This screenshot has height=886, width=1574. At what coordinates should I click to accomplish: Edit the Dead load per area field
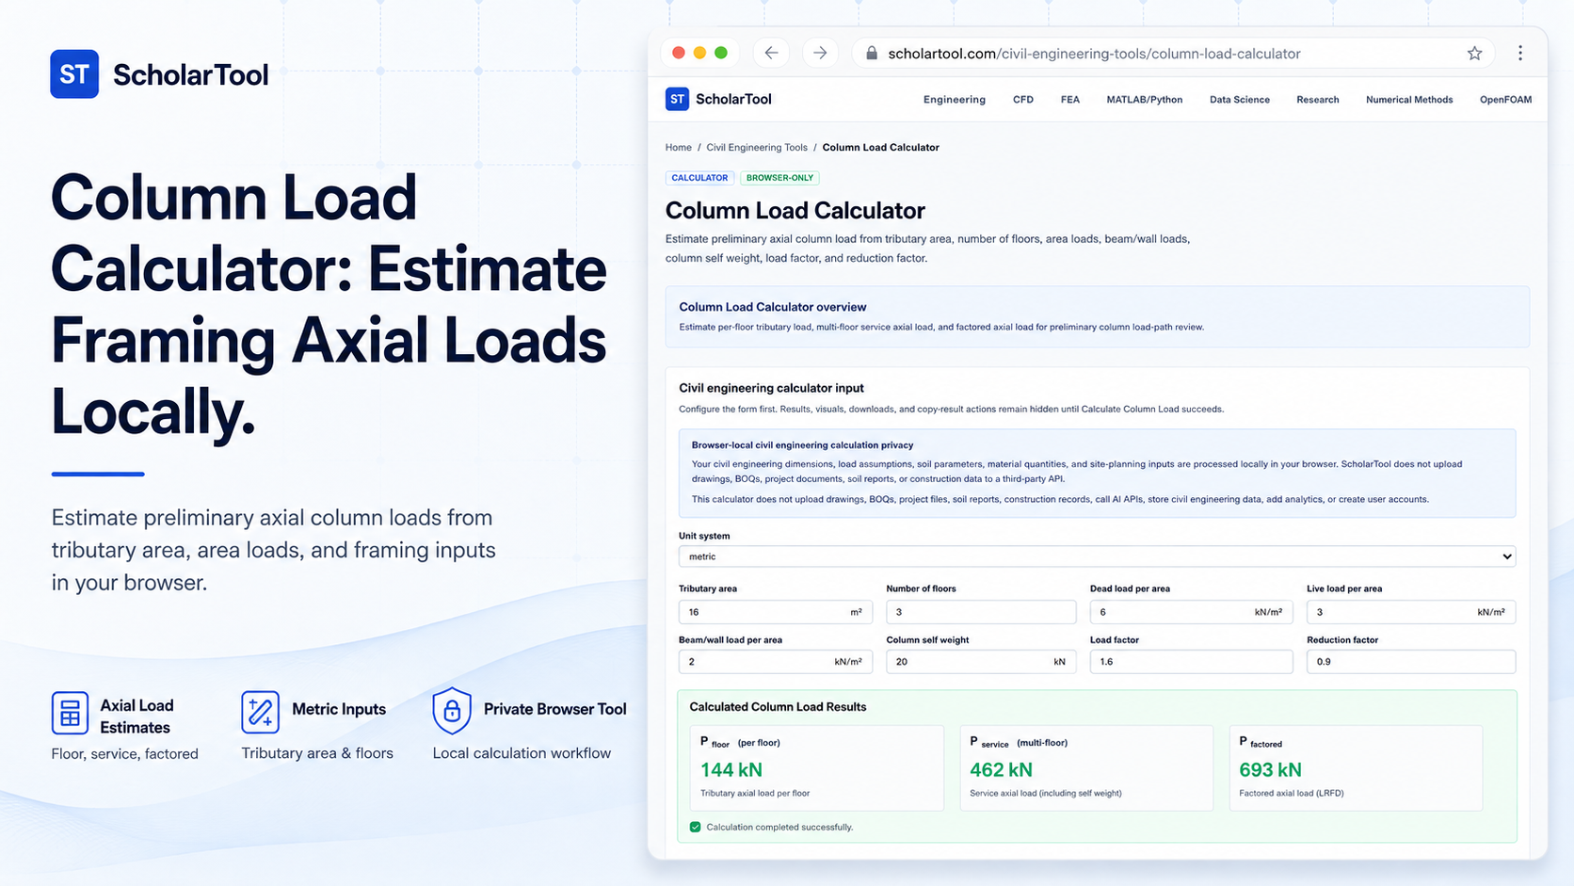click(x=1191, y=612)
